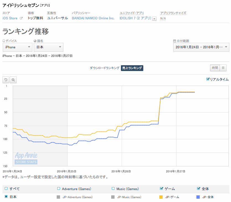The height and width of the screenshot is (202, 231).
Task: Open the BANDAI NAMCO Online Inc. publisher link
Action: [93, 18]
